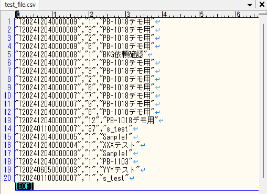Click value "3" on line 7
Image resolution: width=267 pixels, height=194 pixels.
click(x=90, y=71)
